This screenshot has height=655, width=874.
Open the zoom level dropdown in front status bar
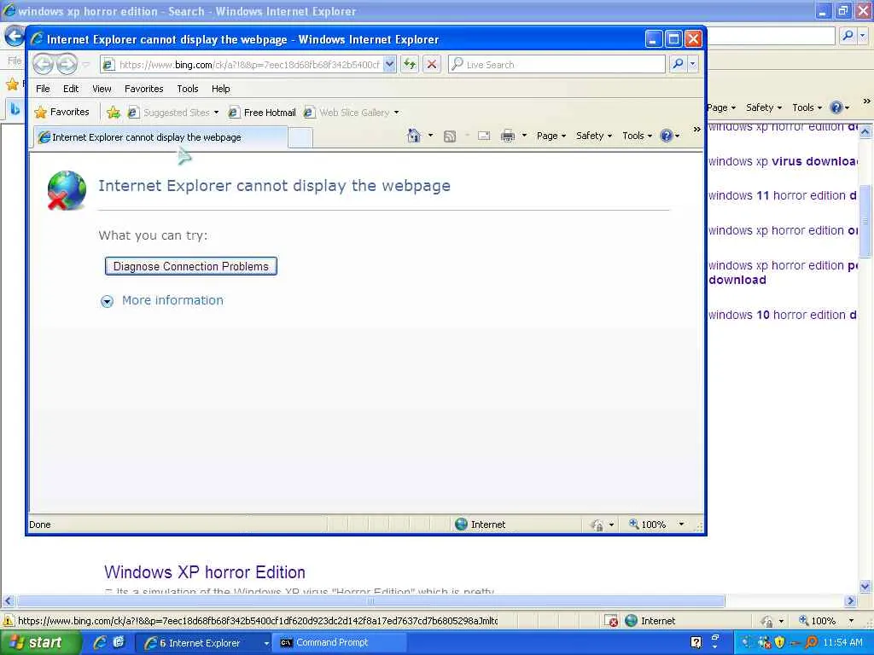coord(681,525)
